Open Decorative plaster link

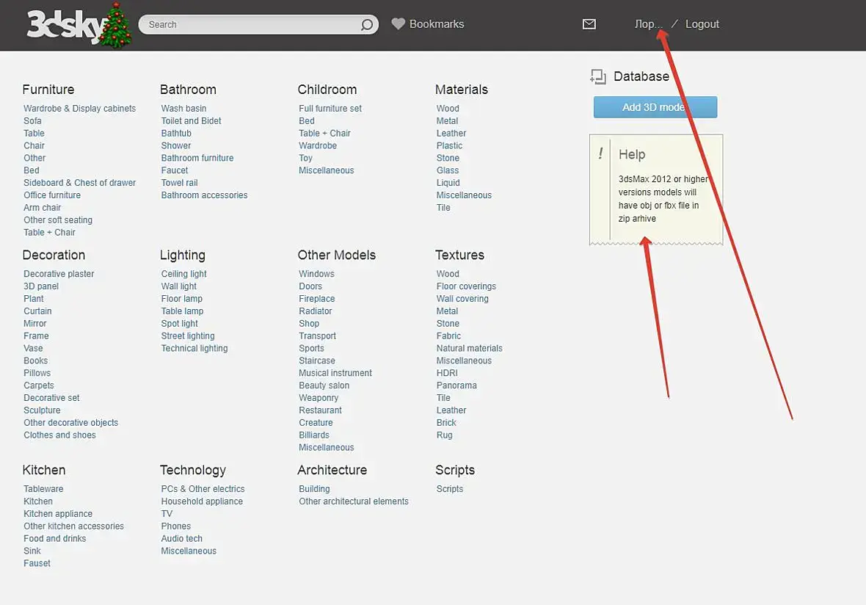point(59,274)
